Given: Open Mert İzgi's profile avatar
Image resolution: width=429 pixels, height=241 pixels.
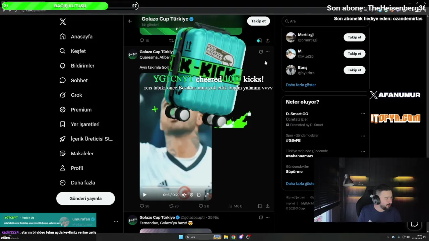Looking at the screenshot, I should point(291,37).
